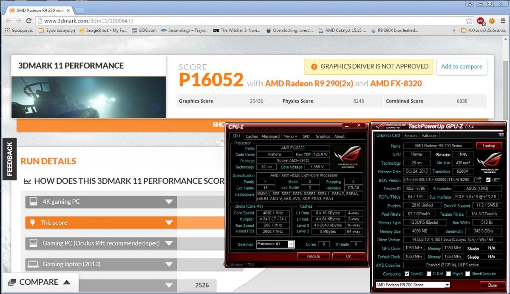This screenshot has height=294, width=510.
Task: Click the GPU-Z BIOS export share icon
Action: (x=478, y=180)
